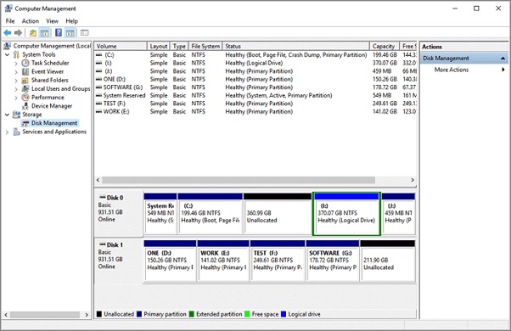Viewport: 511px width, 331px height.
Task: Select the ONE (D:) volume row in list
Action: click(255, 79)
